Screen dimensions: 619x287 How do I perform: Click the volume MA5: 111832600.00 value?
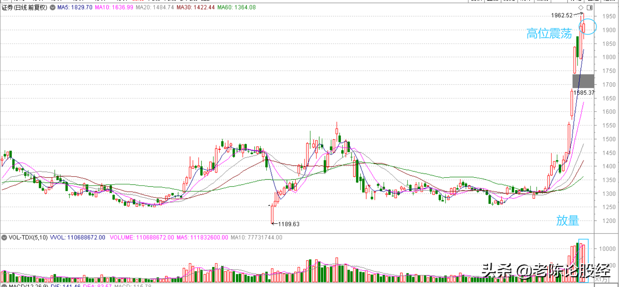pyautogui.click(x=202, y=238)
